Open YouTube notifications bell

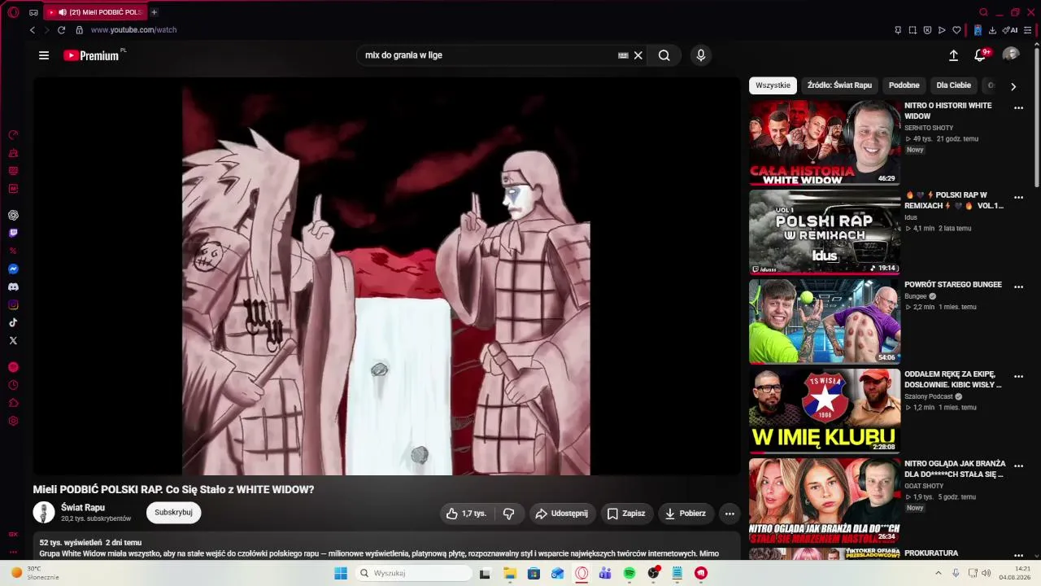tap(980, 55)
